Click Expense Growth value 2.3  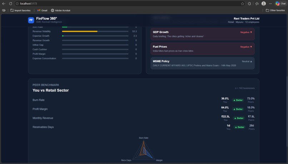coord(135,36)
